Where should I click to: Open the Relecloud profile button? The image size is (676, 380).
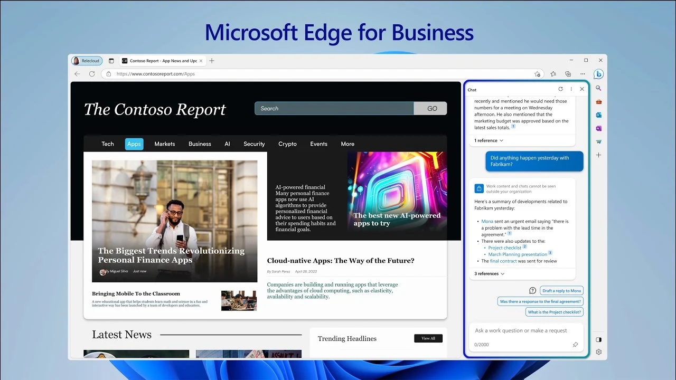click(87, 61)
